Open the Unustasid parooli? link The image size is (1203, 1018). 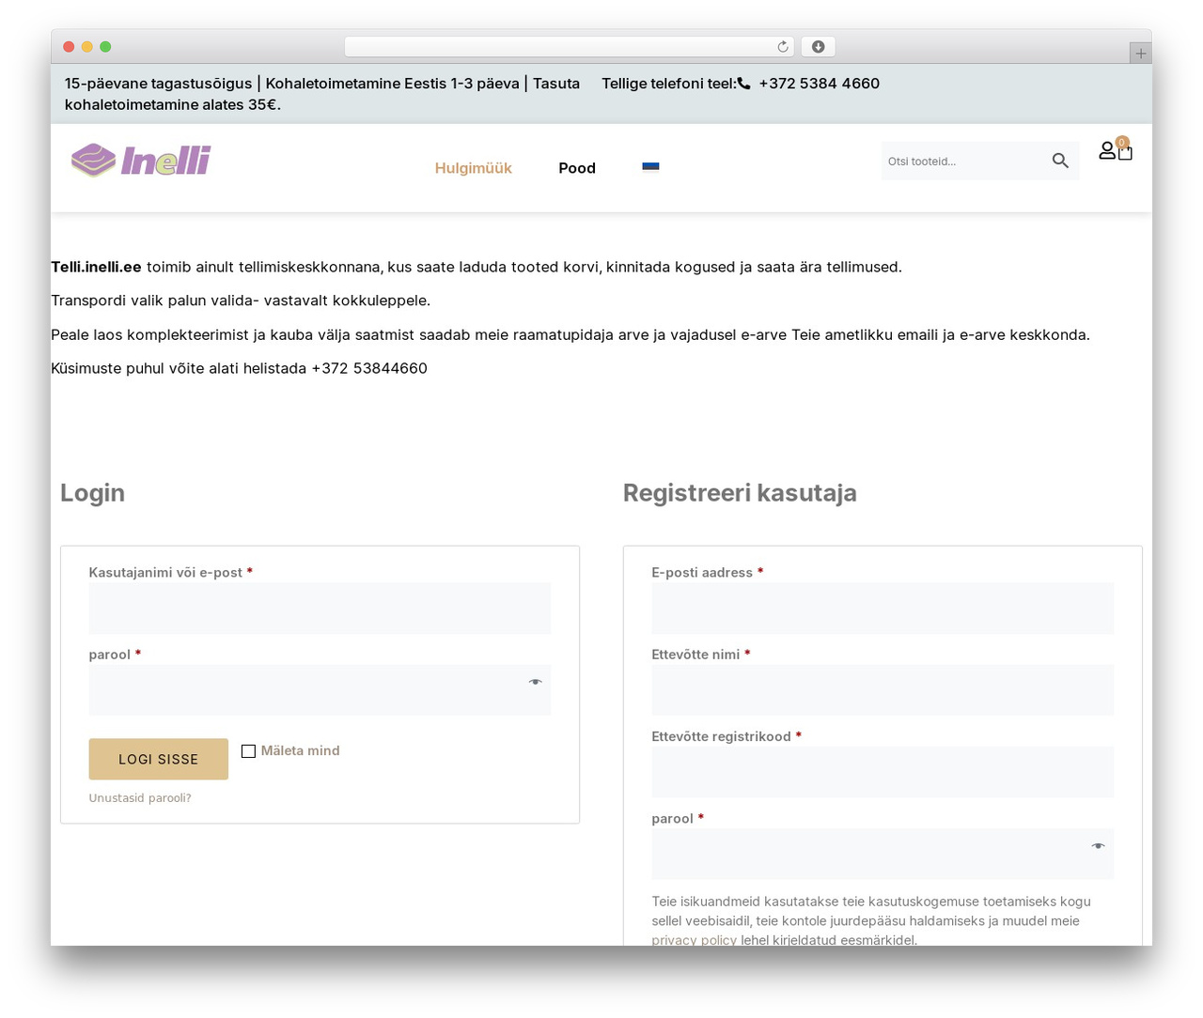click(140, 798)
